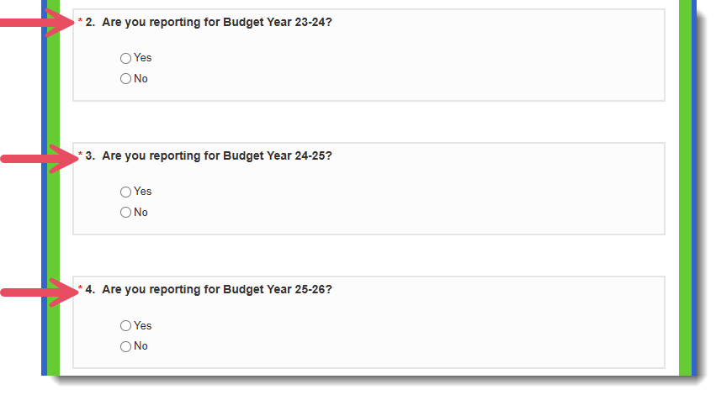Viewport: 716px width, 395px height.
Task: Click the "Yes" label text under question 2
Action: (142, 58)
